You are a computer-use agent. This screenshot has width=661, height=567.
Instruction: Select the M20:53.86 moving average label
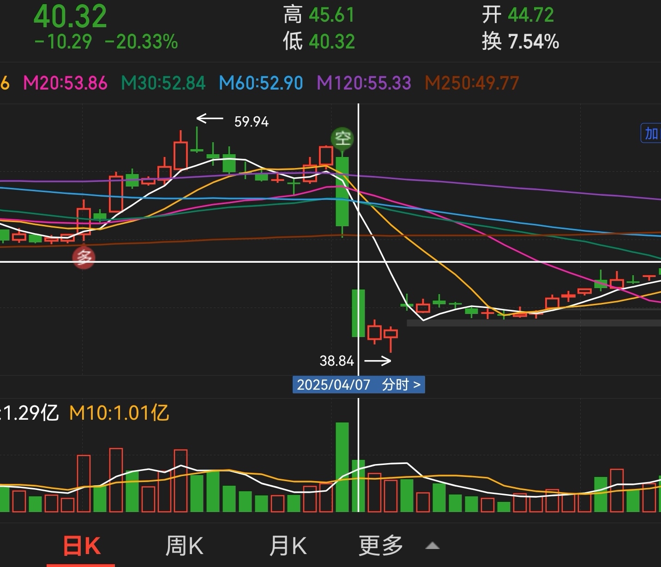[66, 83]
